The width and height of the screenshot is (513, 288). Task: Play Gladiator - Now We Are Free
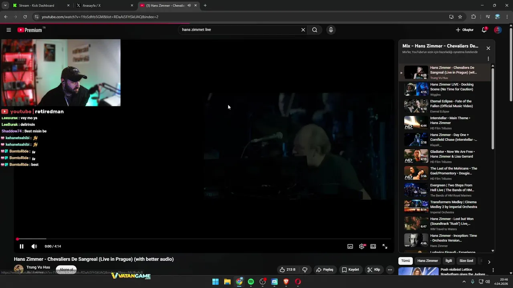coord(444,156)
